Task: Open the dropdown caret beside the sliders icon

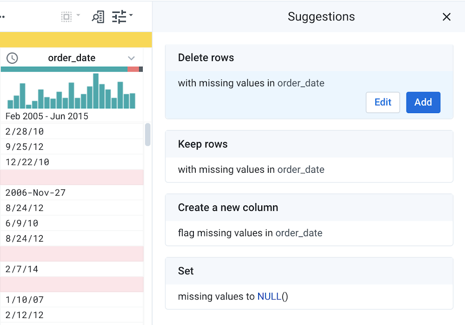Action: point(131,15)
